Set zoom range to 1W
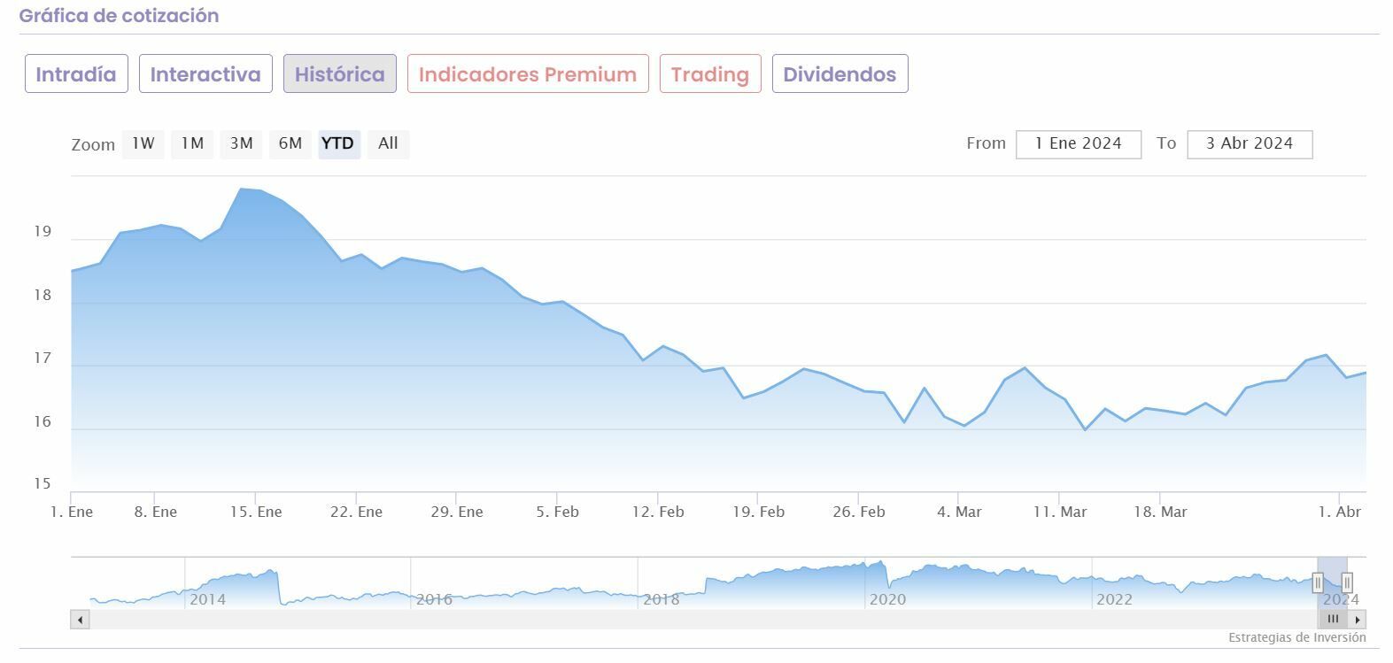 (x=143, y=143)
